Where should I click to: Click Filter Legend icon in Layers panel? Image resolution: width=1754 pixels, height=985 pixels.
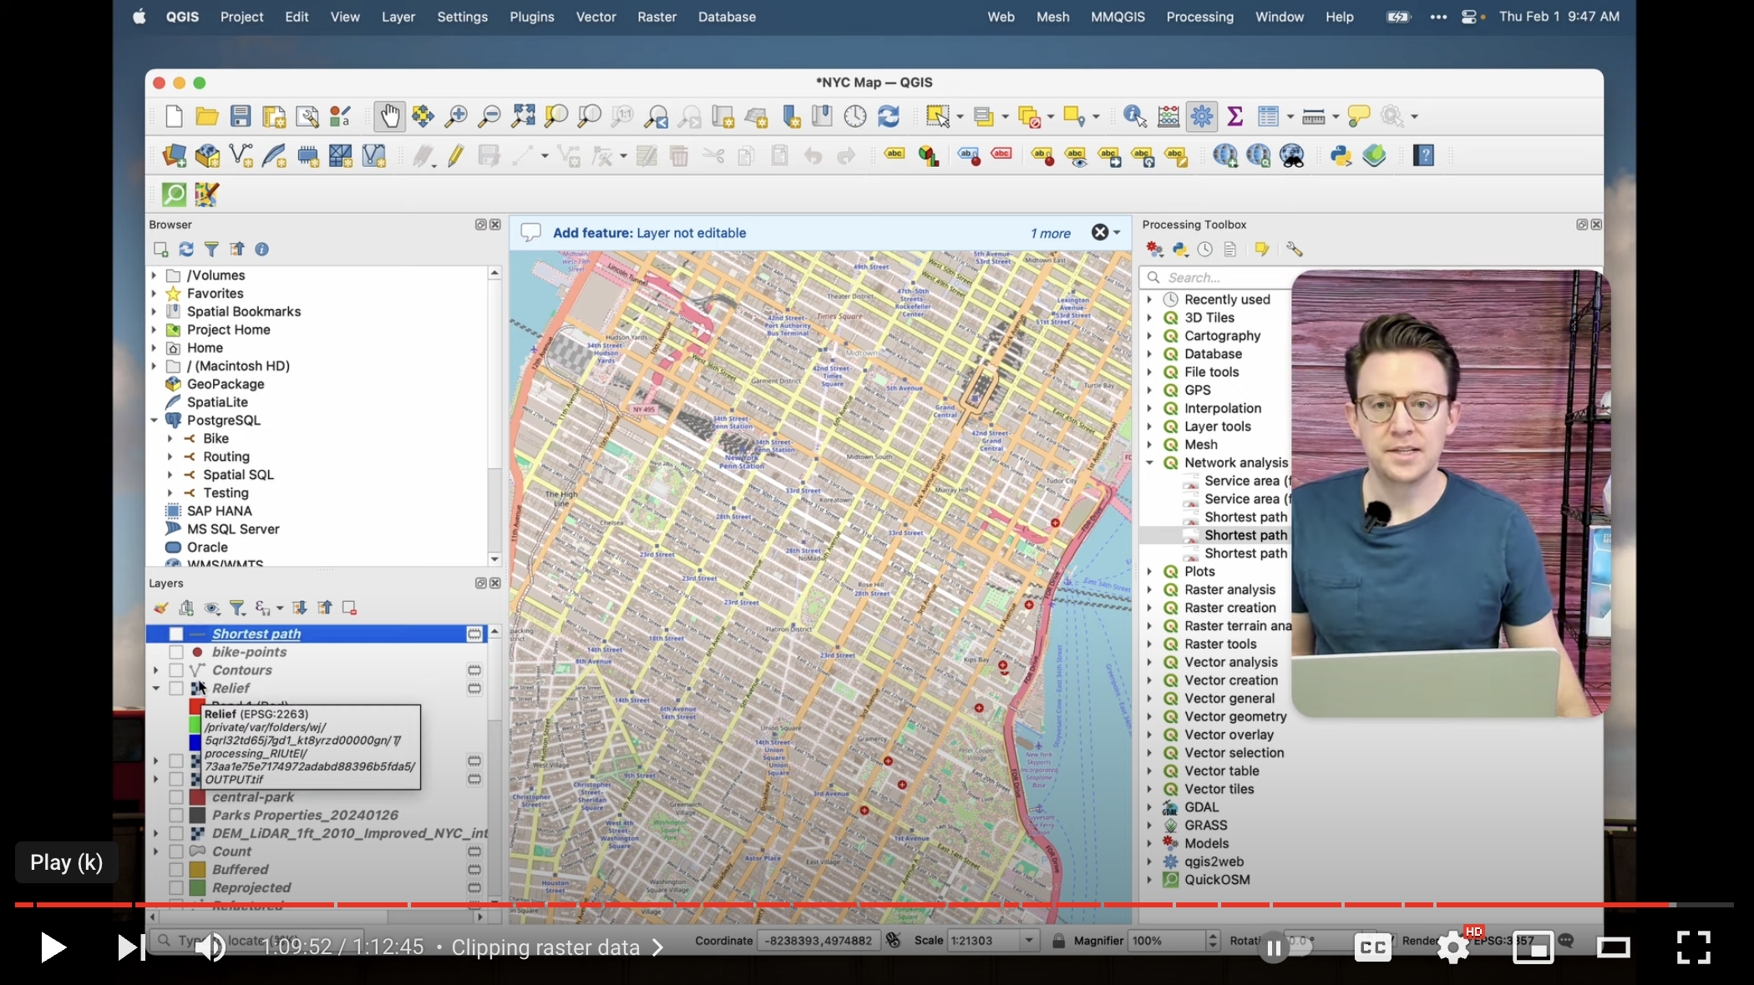click(x=237, y=608)
